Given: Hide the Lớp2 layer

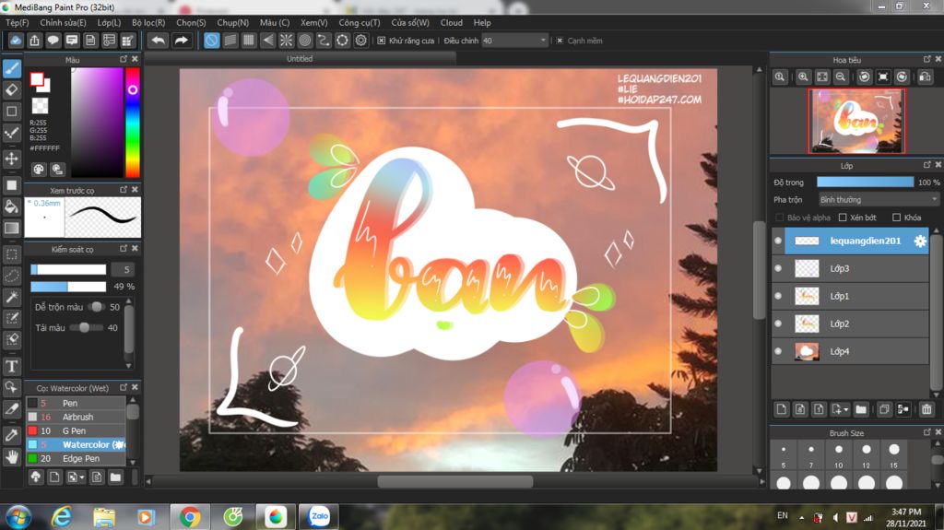Looking at the screenshot, I should [778, 324].
